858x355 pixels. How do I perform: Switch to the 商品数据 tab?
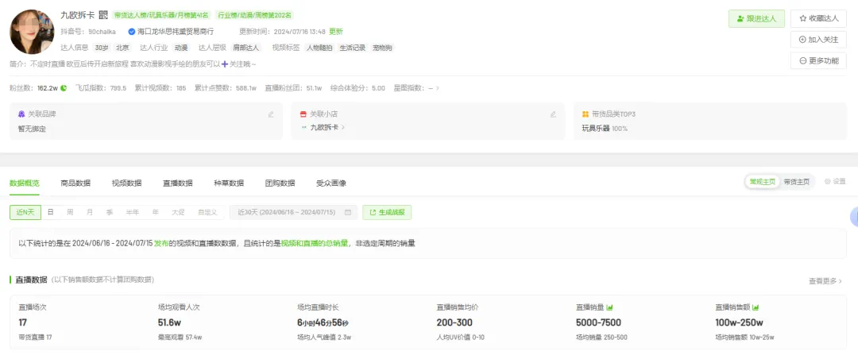(75, 183)
